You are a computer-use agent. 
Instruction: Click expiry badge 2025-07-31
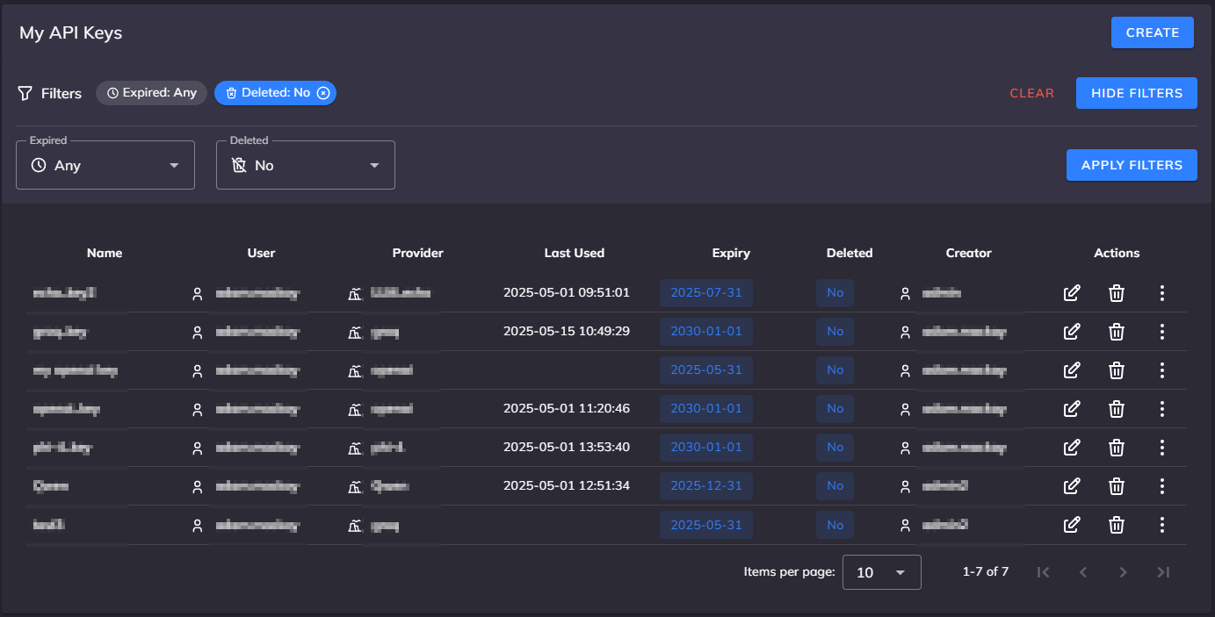click(706, 293)
